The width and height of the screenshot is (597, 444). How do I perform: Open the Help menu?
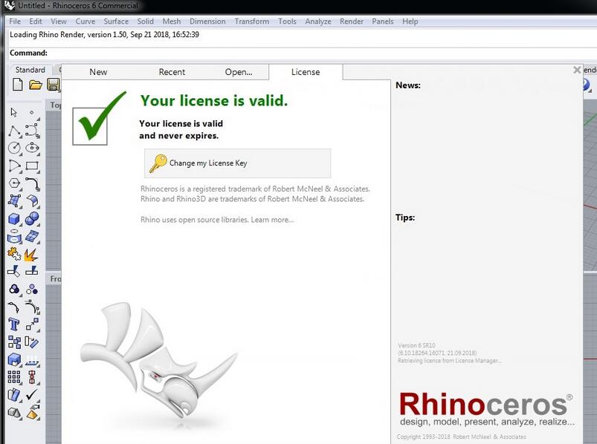(410, 22)
